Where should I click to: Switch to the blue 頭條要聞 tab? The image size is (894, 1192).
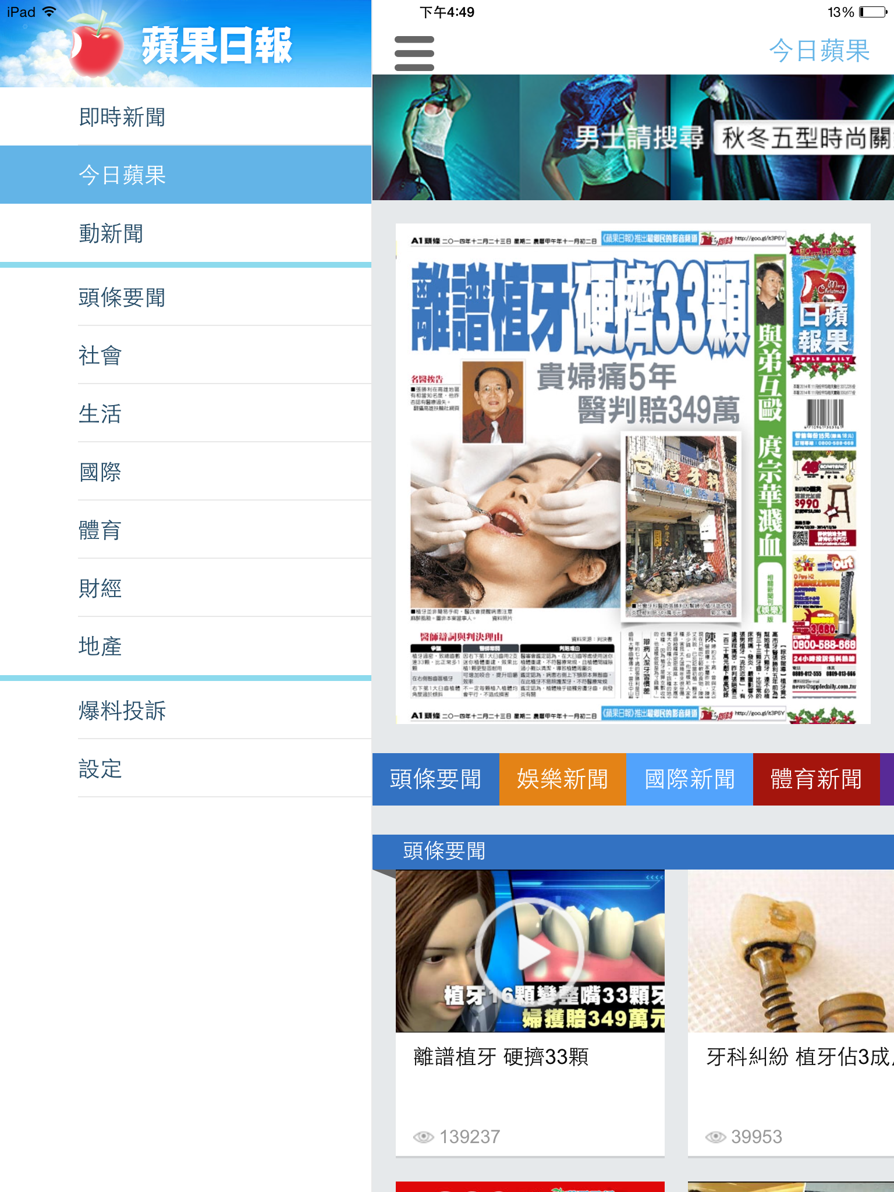coord(436,779)
